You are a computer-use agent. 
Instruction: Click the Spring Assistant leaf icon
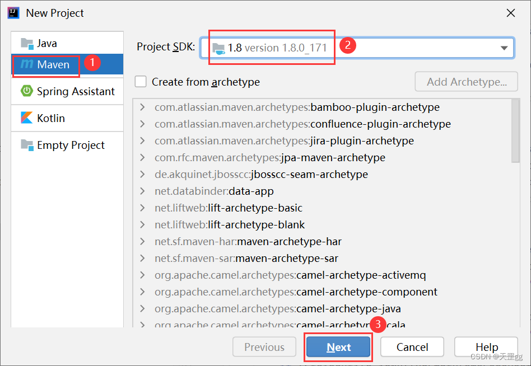(26, 91)
